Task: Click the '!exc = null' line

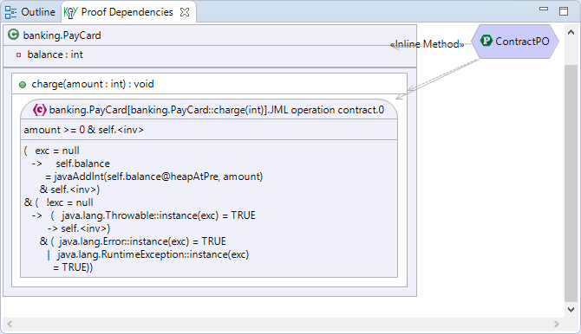Action: 69,202
